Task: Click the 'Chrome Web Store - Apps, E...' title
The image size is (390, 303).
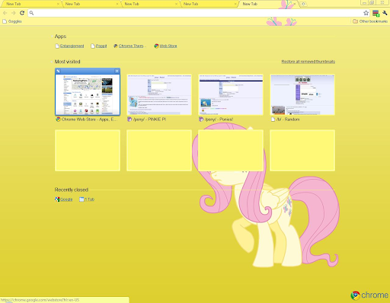Action: coord(89,120)
